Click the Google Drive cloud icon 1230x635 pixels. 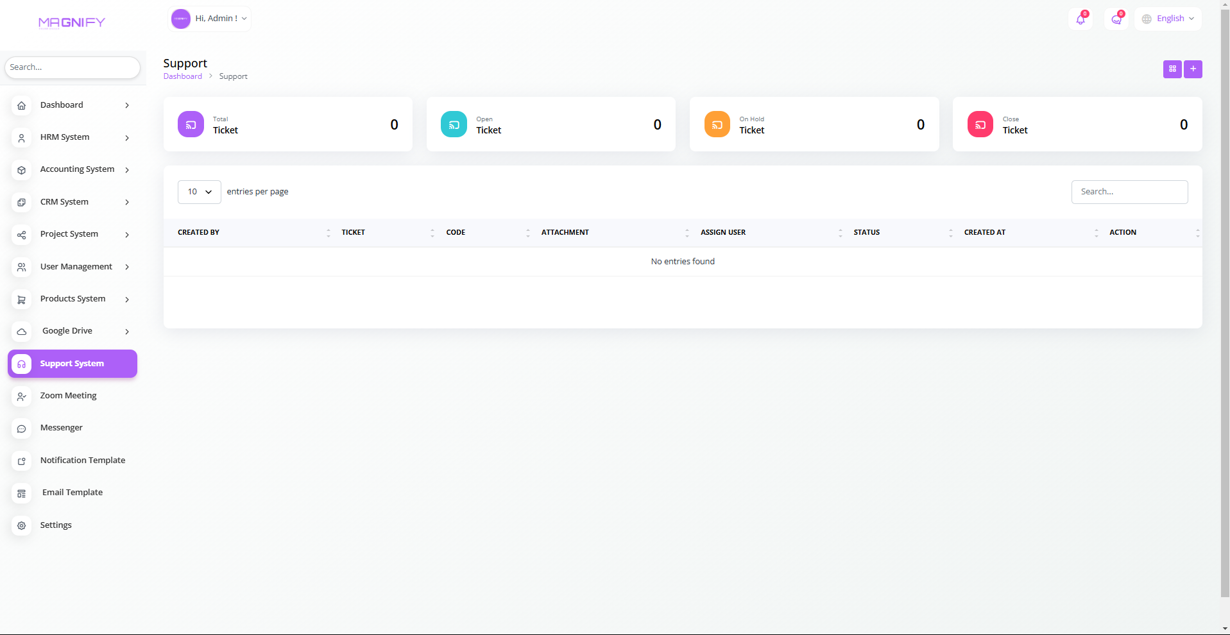coord(21,332)
